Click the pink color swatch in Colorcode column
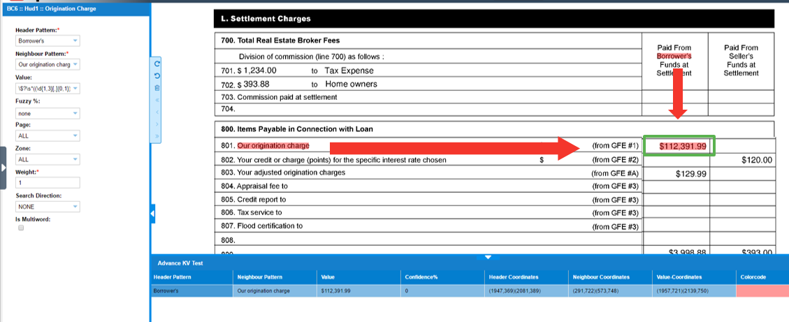The image size is (789, 322). 763,291
